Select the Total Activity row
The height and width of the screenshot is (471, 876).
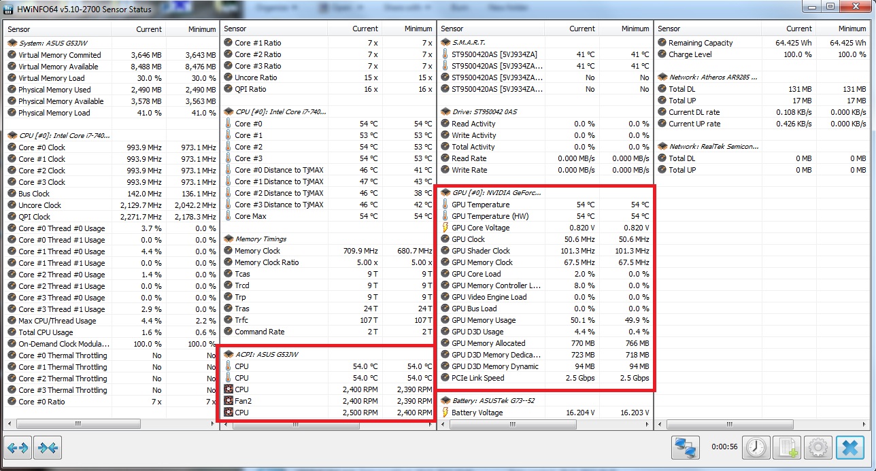click(x=545, y=147)
